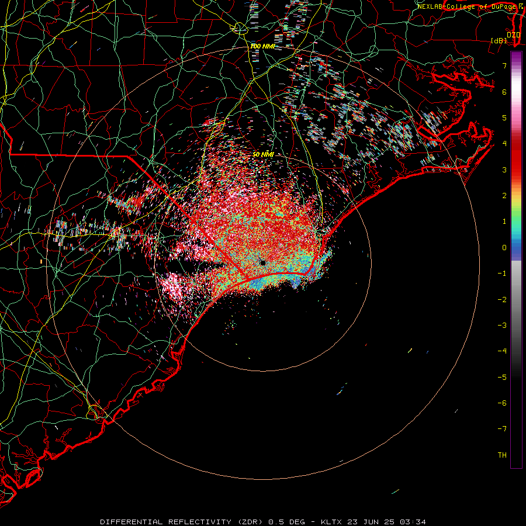The width and height of the screenshot is (526, 526).
Task: Click the 0.5 DEG elevation text
Action: pyautogui.click(x=287, y=522)
